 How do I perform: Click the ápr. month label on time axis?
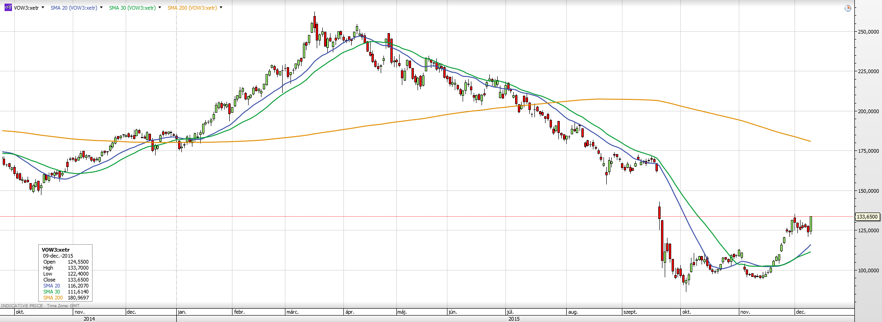[350, 312]
